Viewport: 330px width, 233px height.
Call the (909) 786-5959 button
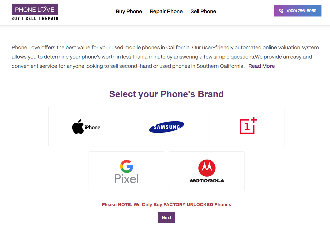click(x=297, y=11)
